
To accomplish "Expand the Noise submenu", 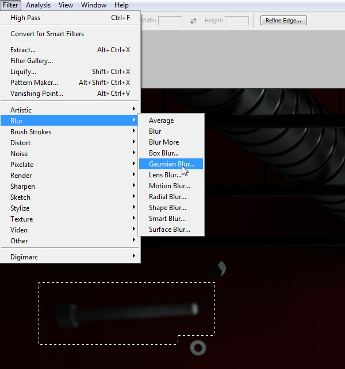I will click(x=70, y=153).
